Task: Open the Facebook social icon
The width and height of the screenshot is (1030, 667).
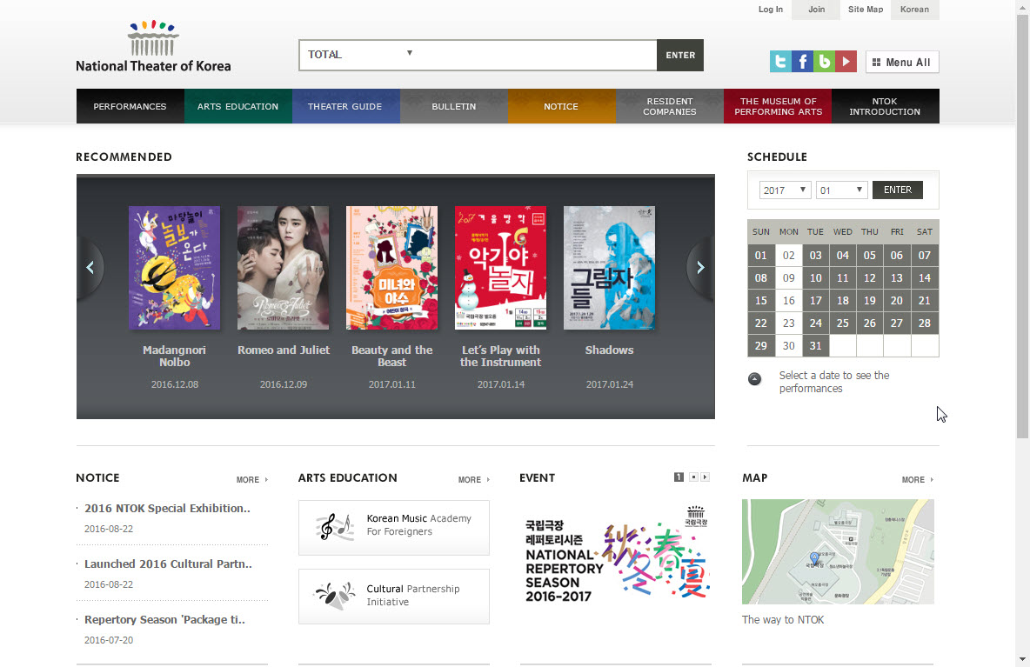Action: point(802,62)
